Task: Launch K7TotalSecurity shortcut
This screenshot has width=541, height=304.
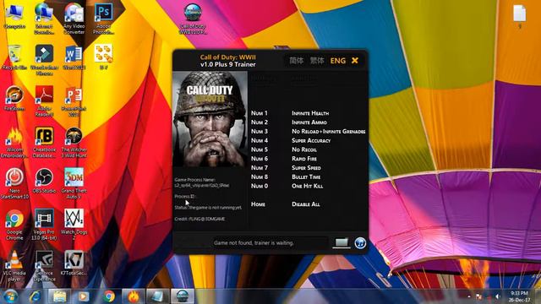Action: click(x=74, y=263)
